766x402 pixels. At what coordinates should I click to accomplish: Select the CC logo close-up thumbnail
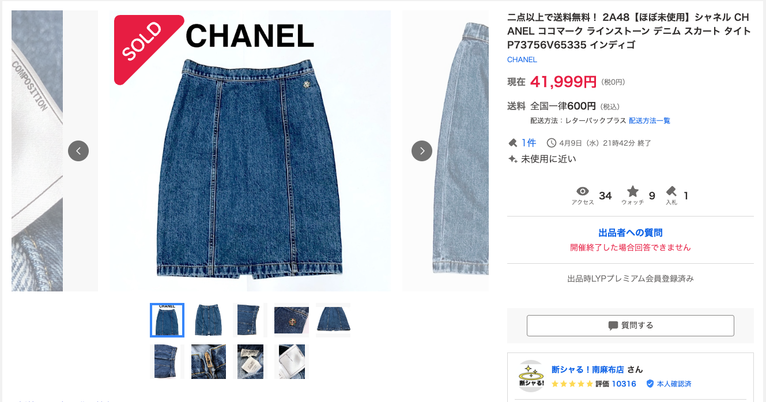(292, 320)
